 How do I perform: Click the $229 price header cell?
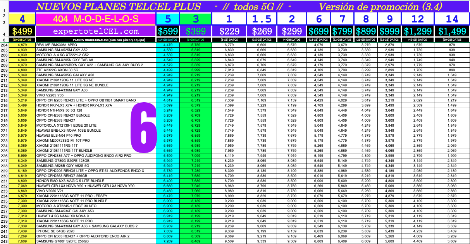coord(229,31)
